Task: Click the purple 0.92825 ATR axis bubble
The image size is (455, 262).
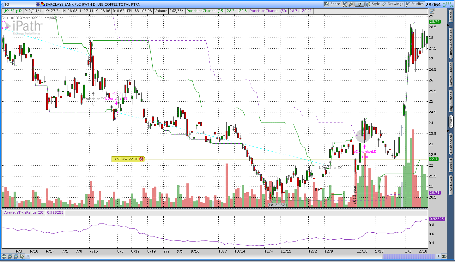Action: pyautogui.click(x=437, y=219)
